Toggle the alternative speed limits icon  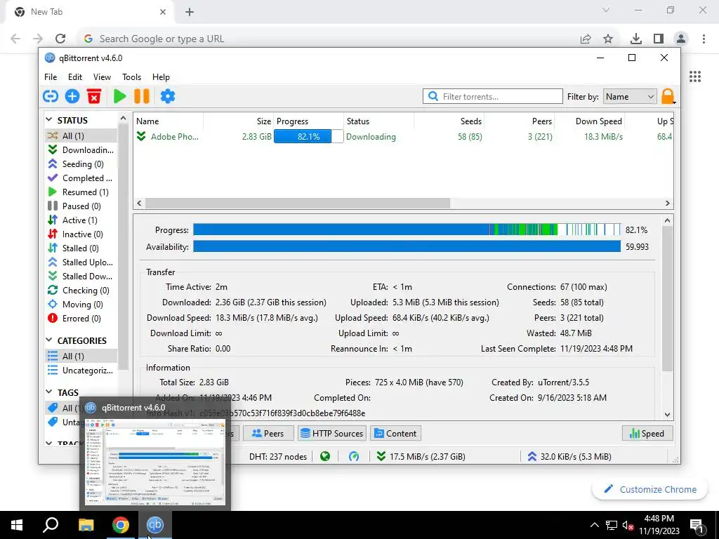354,456
